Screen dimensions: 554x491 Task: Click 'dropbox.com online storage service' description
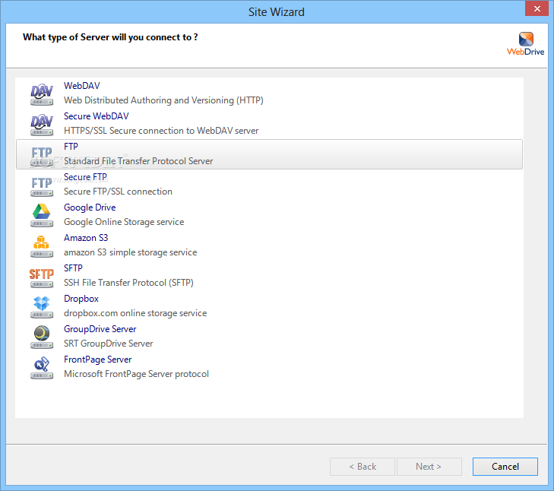tap(135, 313)
